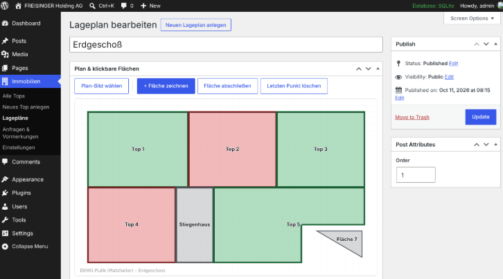Open the Ctrl+K search icon

tap(92, 6)
